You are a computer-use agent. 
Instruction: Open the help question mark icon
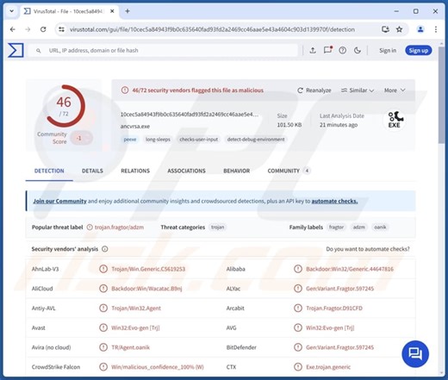[342, 51]
